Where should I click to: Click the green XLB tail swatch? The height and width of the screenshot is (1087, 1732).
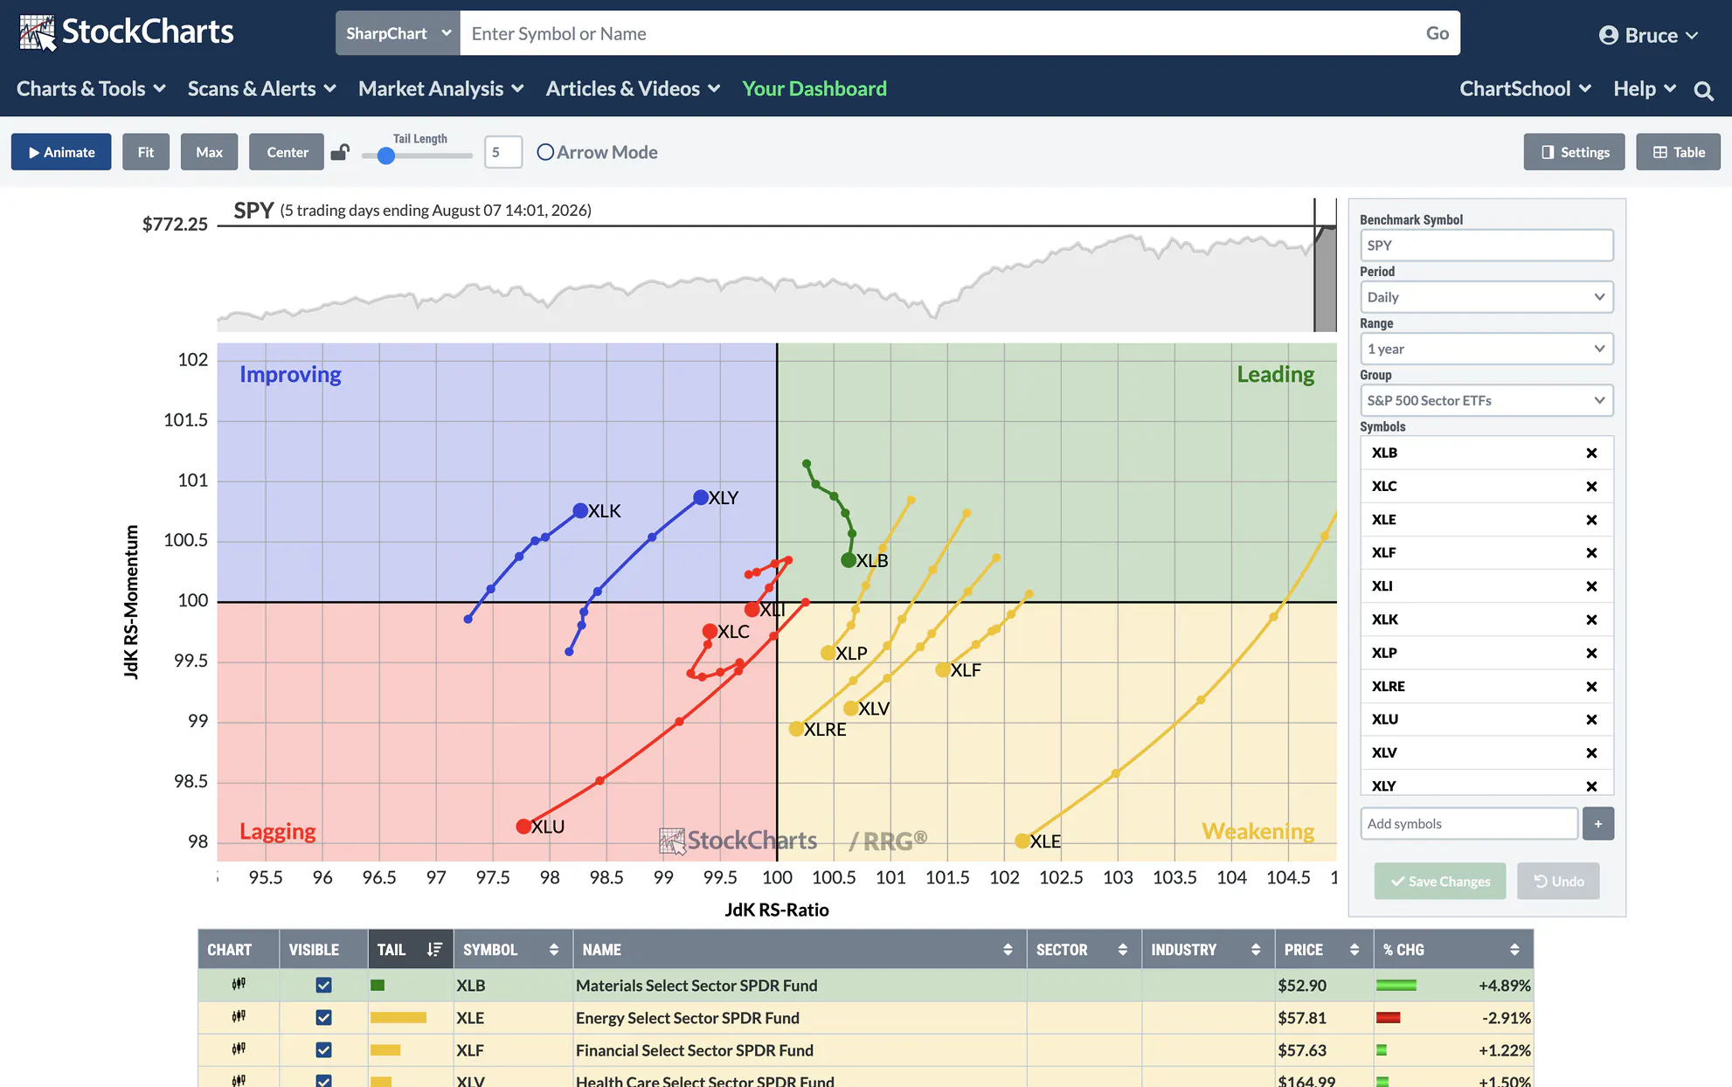[x=378, y=985]
